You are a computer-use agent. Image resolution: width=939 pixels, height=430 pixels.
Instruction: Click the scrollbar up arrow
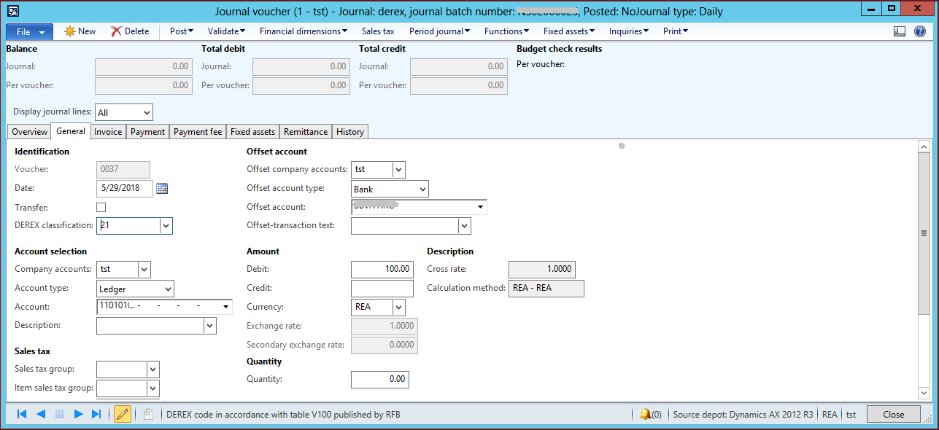[924, 146]
